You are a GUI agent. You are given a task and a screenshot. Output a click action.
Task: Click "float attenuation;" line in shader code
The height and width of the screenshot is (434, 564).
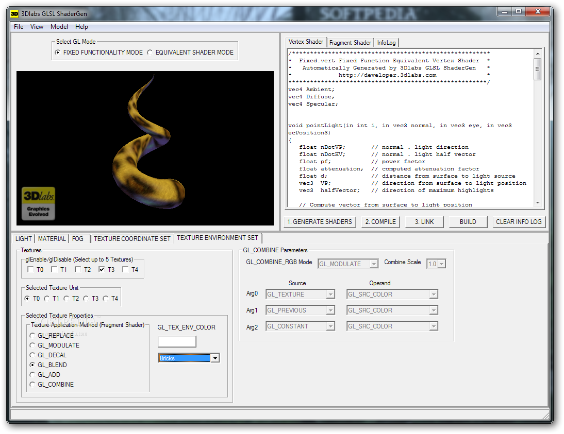click(331, 169)
